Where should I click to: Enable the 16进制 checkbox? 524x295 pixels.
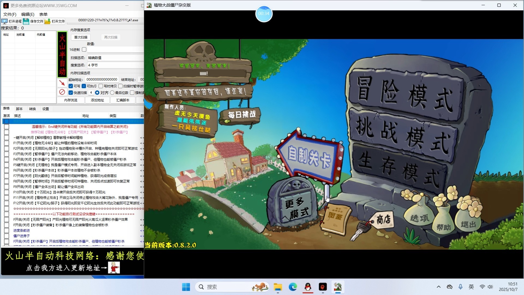click(x=84, y=49)
